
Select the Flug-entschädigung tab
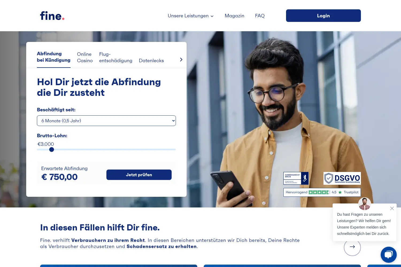pyautogui.click(x=116, y=57)
